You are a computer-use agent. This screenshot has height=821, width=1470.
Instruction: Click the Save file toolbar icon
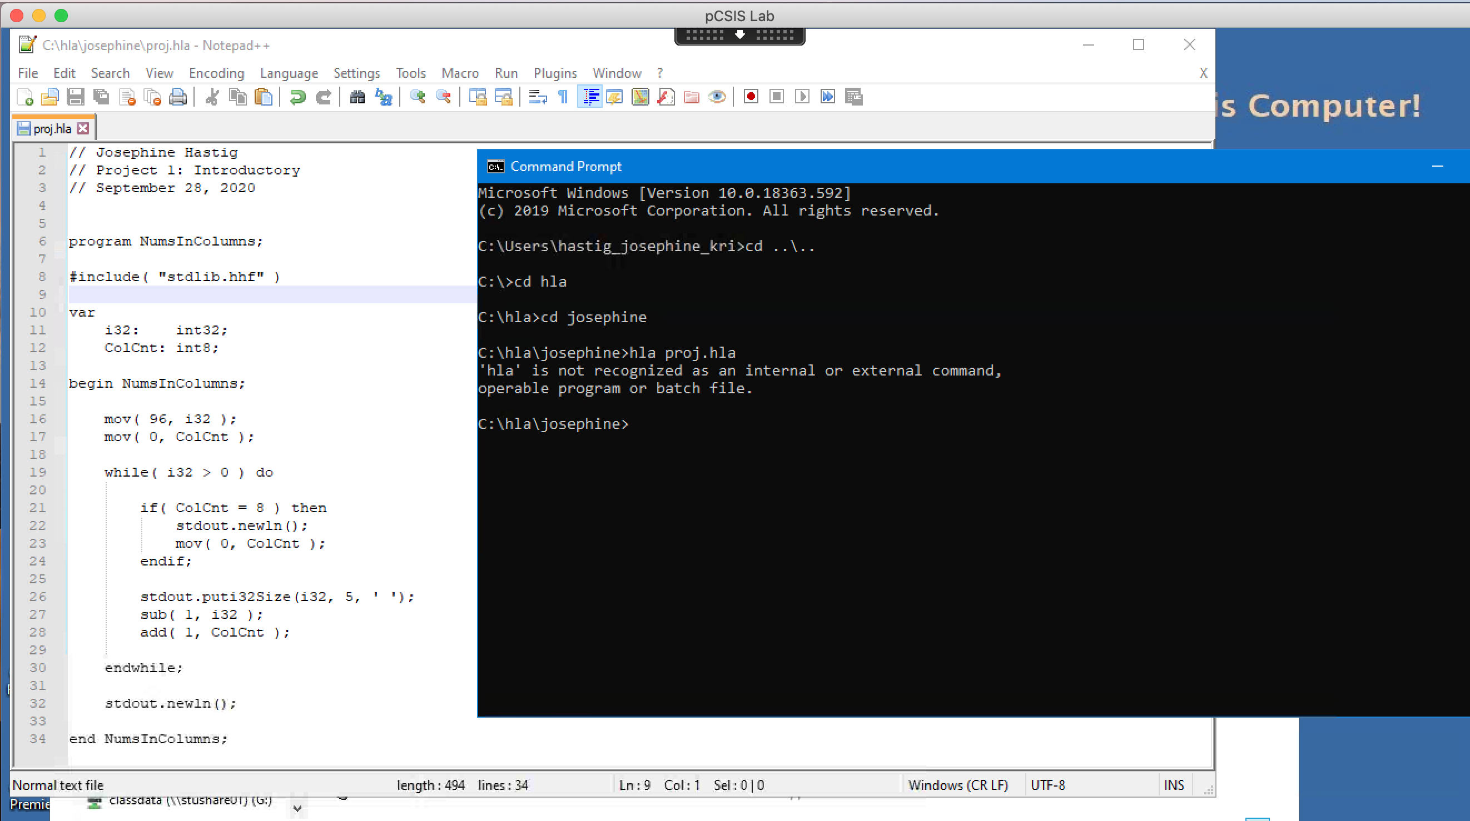pos(75,97)
